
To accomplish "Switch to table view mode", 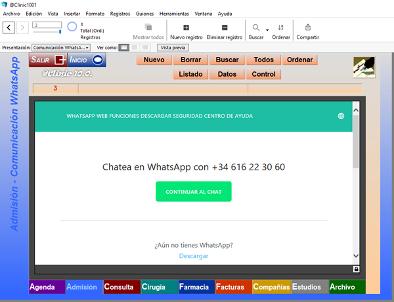I will coord(145,47).
